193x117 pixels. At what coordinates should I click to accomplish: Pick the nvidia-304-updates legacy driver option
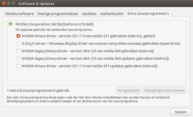click(92, 58)
